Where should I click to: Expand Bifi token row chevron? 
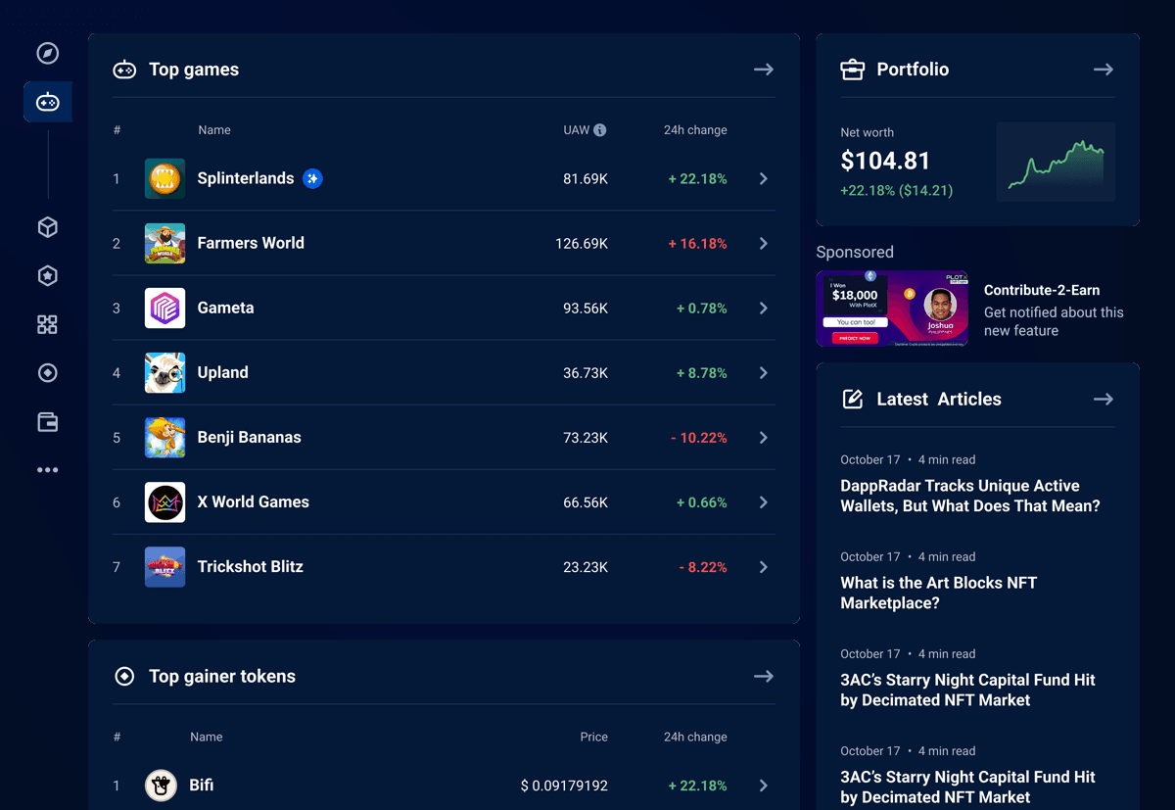point(764,786)
